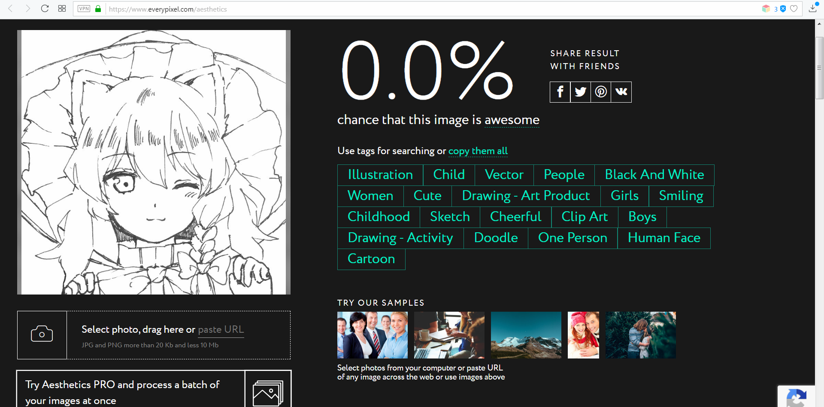Share result on Twitter

(x=581, y=92)
